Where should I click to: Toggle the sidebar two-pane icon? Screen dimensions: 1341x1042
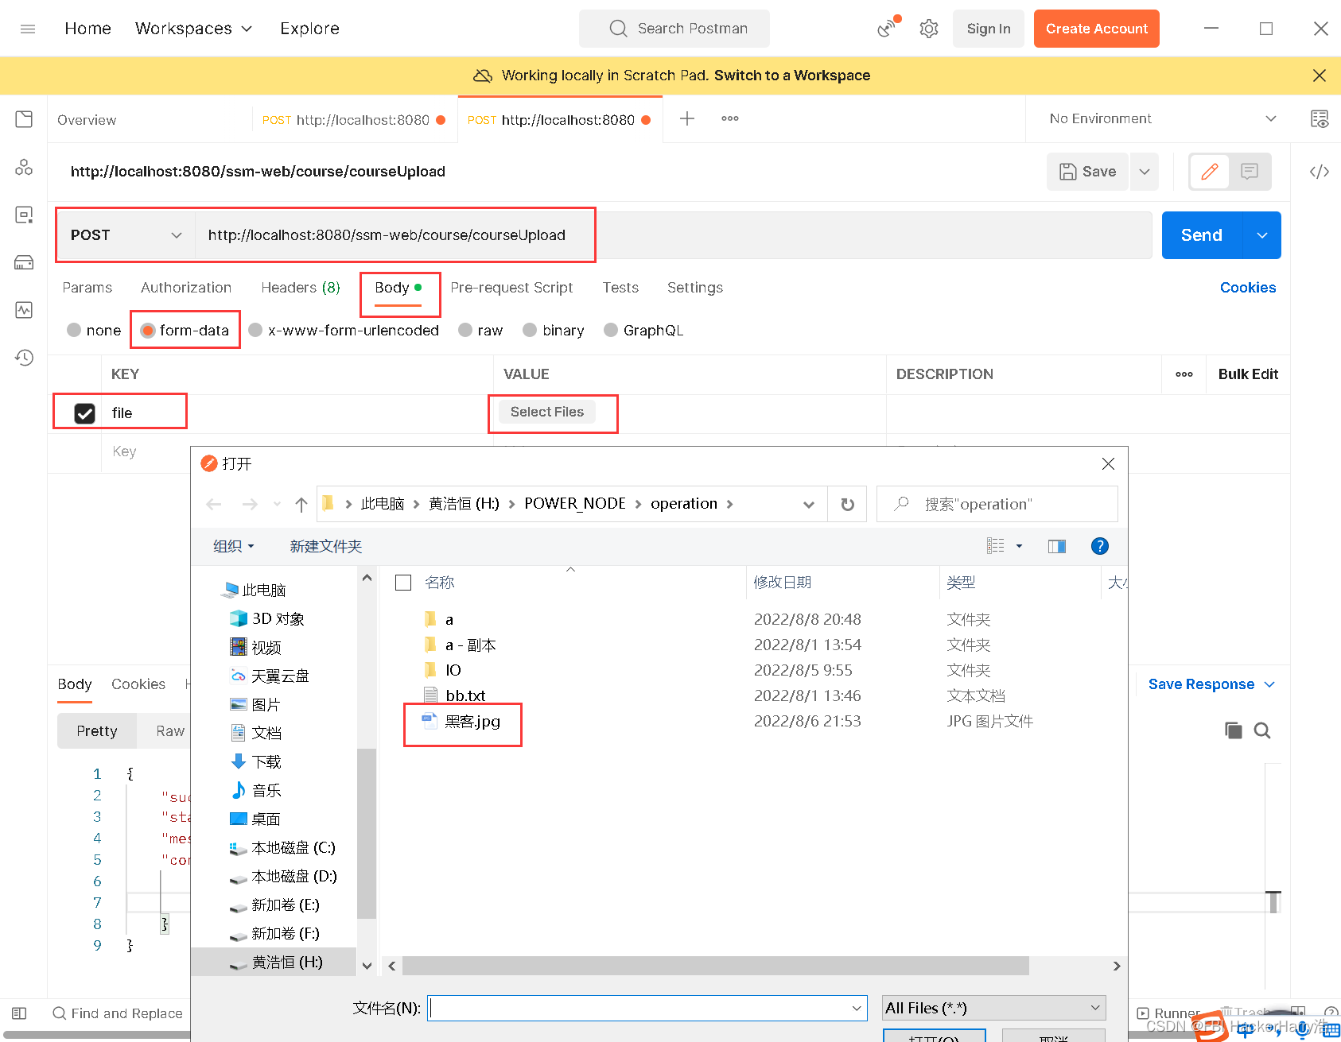(20, 1013)
